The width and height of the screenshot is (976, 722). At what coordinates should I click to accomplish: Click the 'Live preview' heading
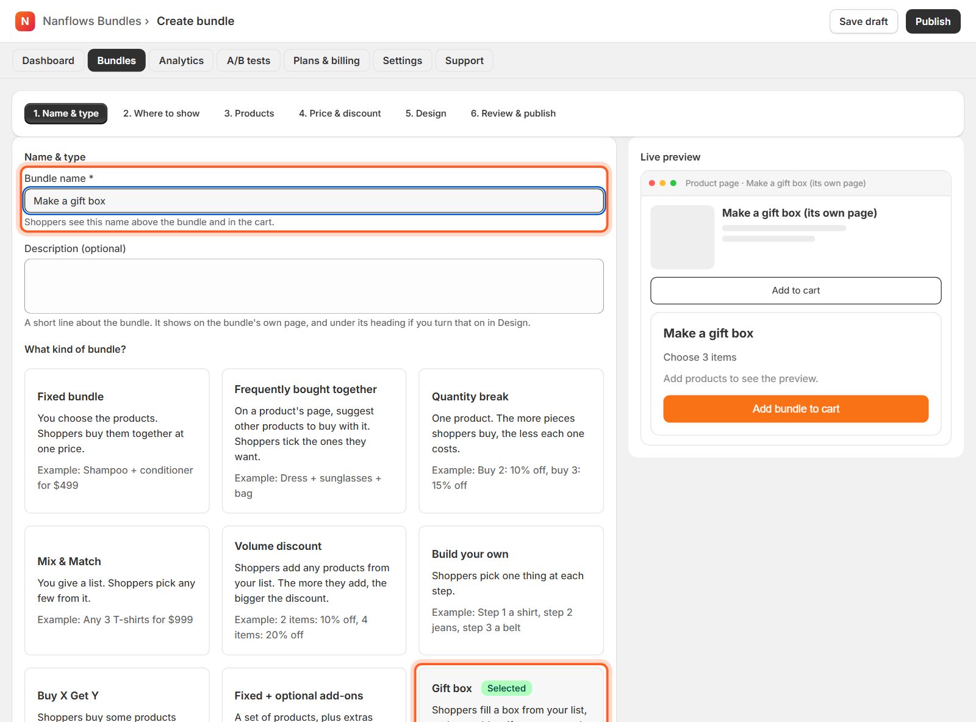point(670,157)
